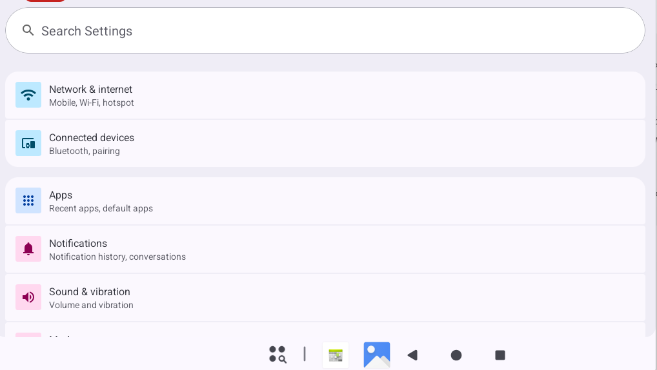Screen dimensions: 657x370
Task: Click the magnifier icon in search bar
Action: tap(28, 30)
